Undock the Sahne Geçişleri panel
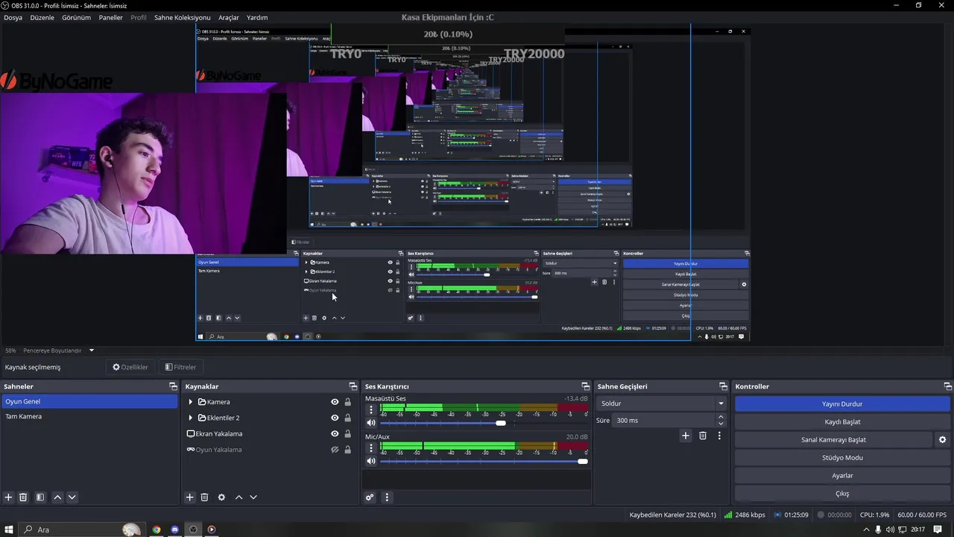The height and width of the screenshot is (537, 954). point(723,386)
